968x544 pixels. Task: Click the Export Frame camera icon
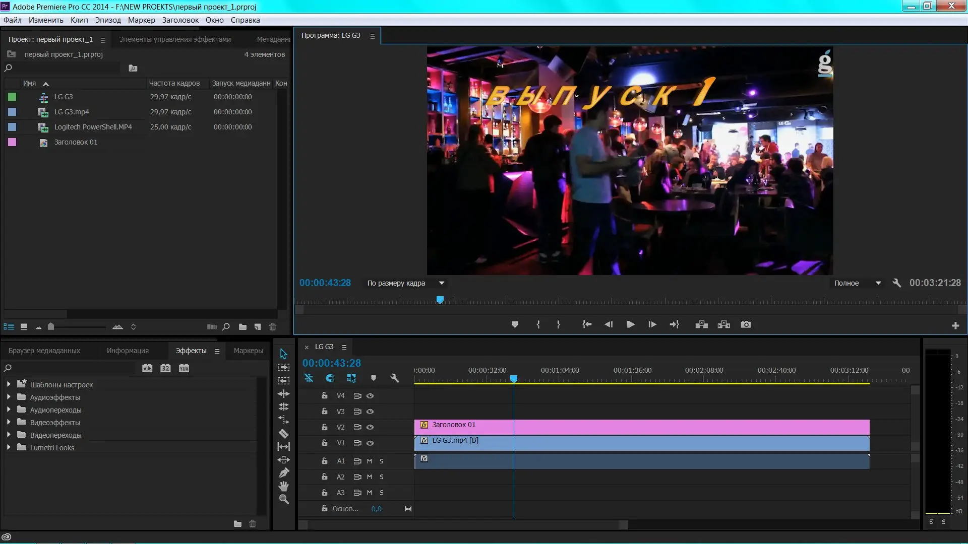pyautogui.click(x=746, y=325)
